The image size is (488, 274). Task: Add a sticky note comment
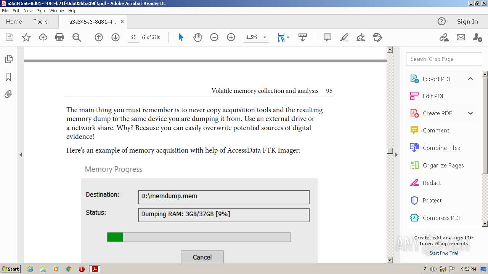(x=327, y=37)
